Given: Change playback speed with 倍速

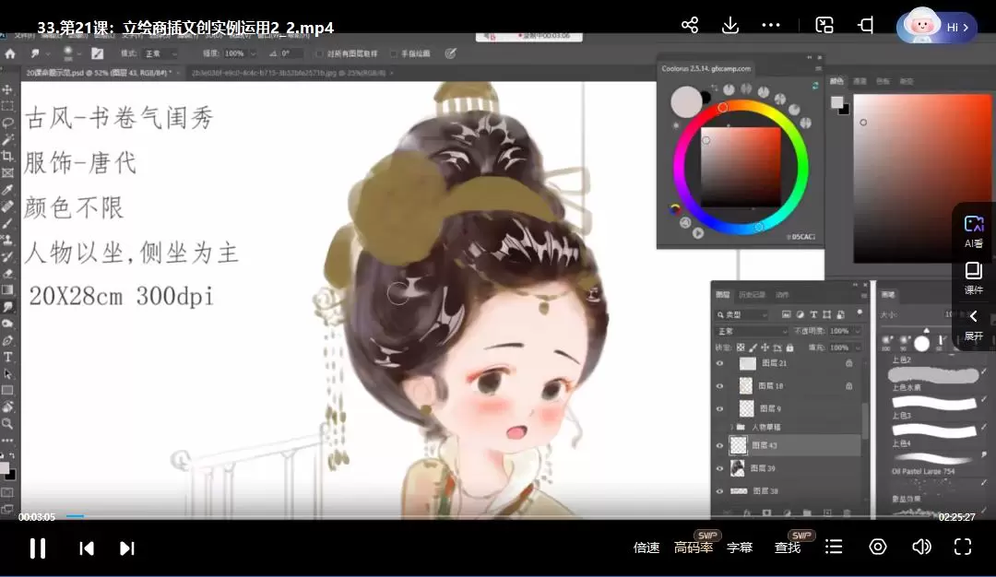Looking at the screenshot, I should [646, 548].
